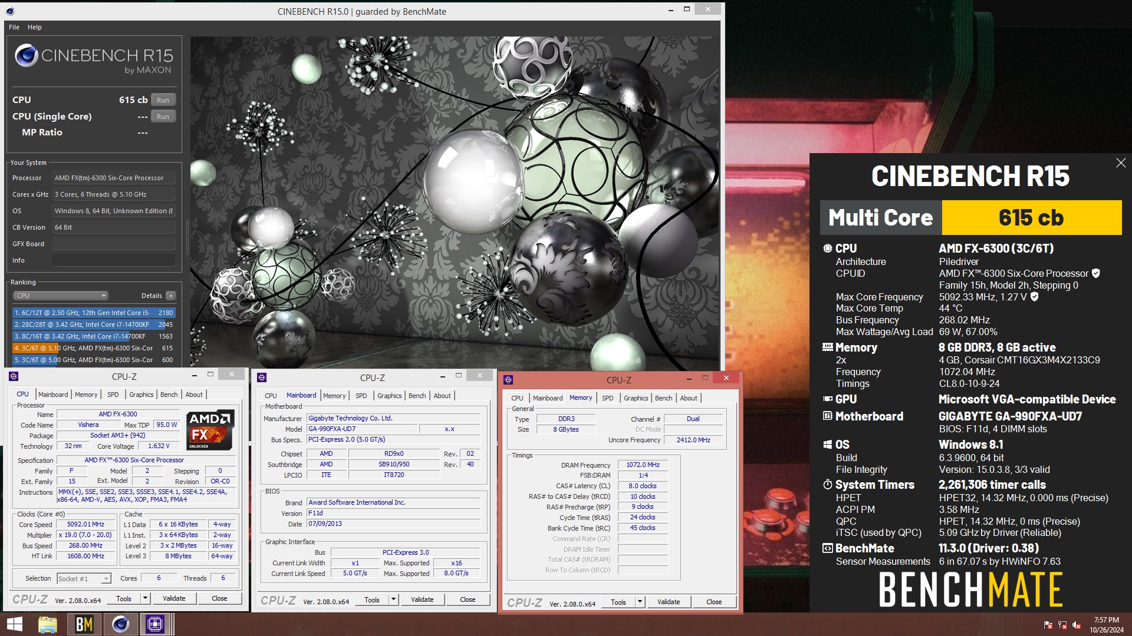Run the CPU multi-core benchmark
The height and width of the screenshot is (636, 1132).
coord(163,100)
